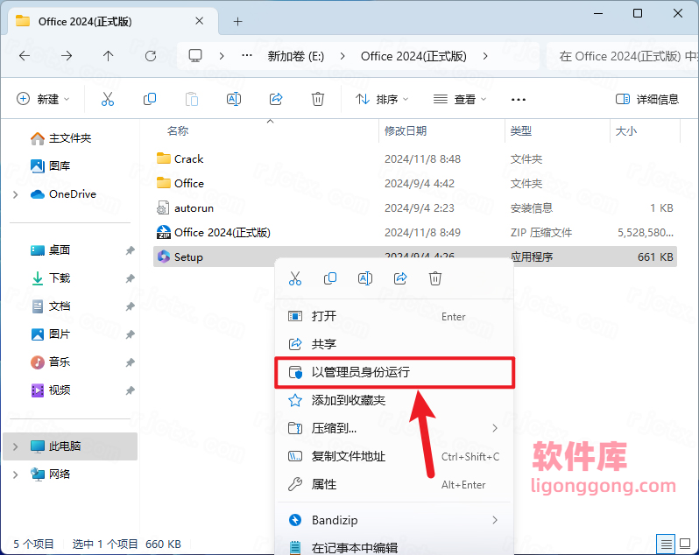Screen dimensions: 699x555
Task: Go up one folder level
Action: 109,56
